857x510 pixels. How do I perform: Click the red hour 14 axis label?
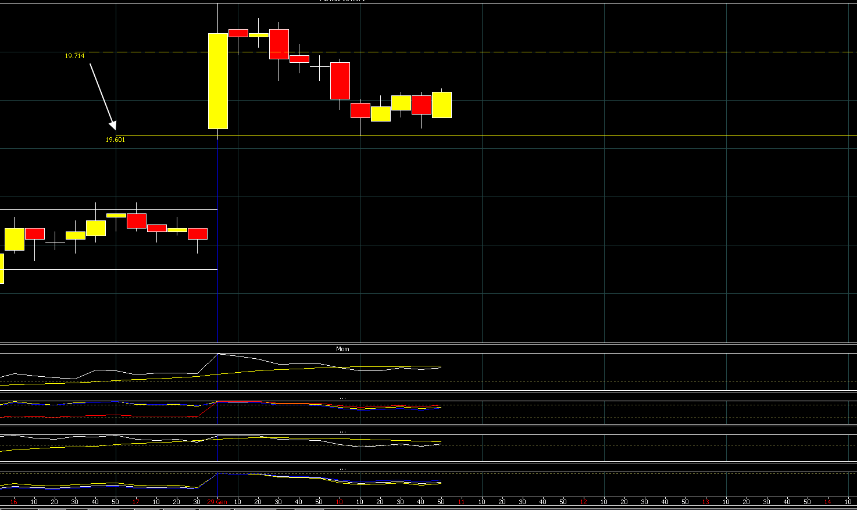(828, 502)
